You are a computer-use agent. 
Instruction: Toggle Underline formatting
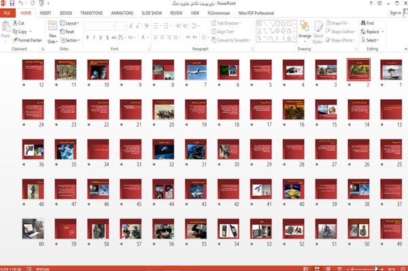[x=101, y=37]
